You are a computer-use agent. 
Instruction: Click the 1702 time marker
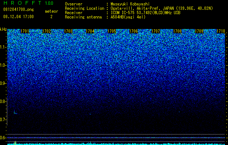[46, 31]
